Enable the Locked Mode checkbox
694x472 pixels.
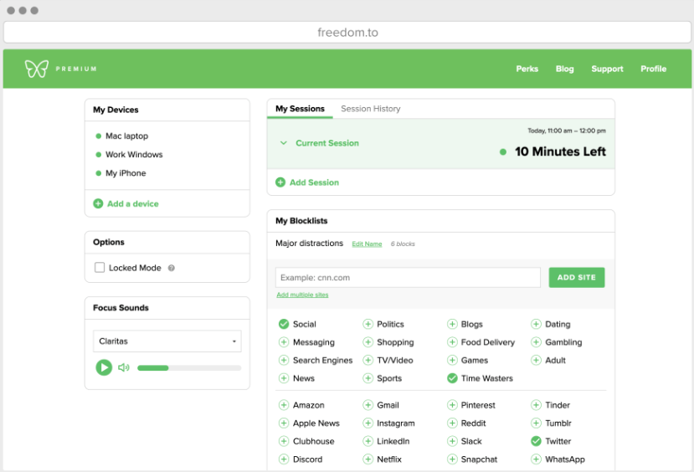tap(100, 268)
